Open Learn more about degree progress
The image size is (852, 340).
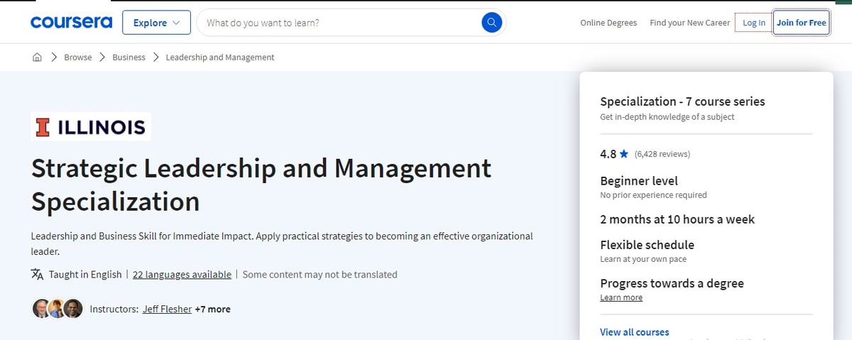click(621, 297)
